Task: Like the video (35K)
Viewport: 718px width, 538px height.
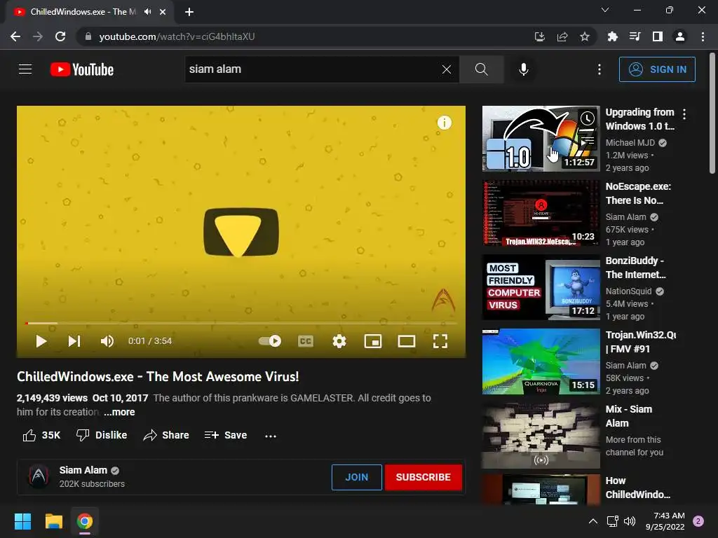Action: tap(41, 435)
